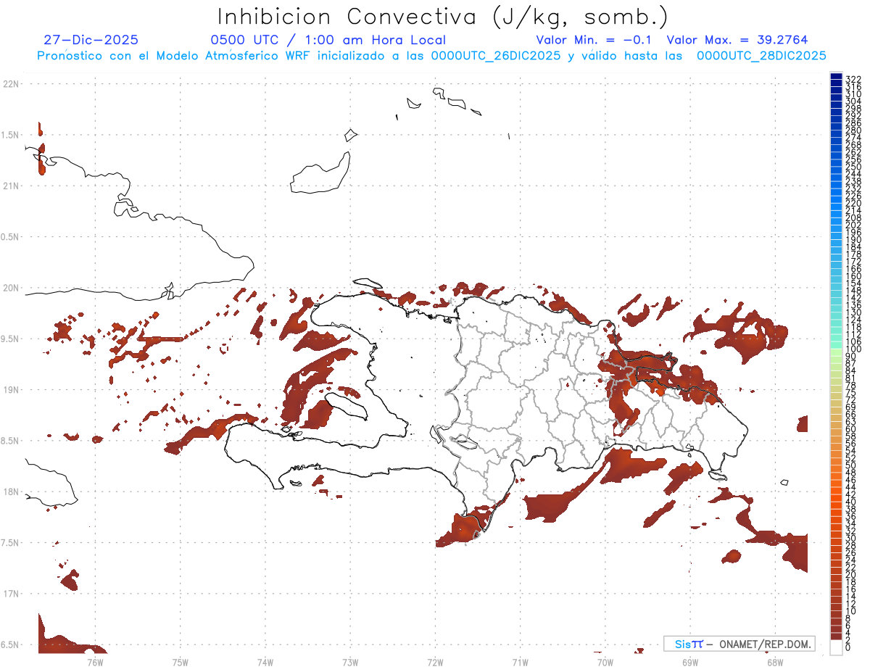
Task: Click the init time '0000UTC_26DIC2025'
Action: pyautogui.click(x=496, y=56)
